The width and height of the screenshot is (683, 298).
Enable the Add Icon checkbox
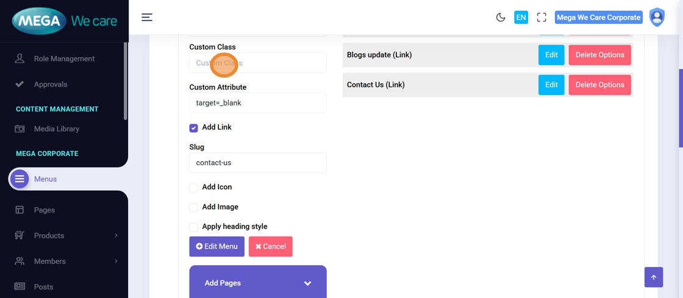(x=194, y=188)
